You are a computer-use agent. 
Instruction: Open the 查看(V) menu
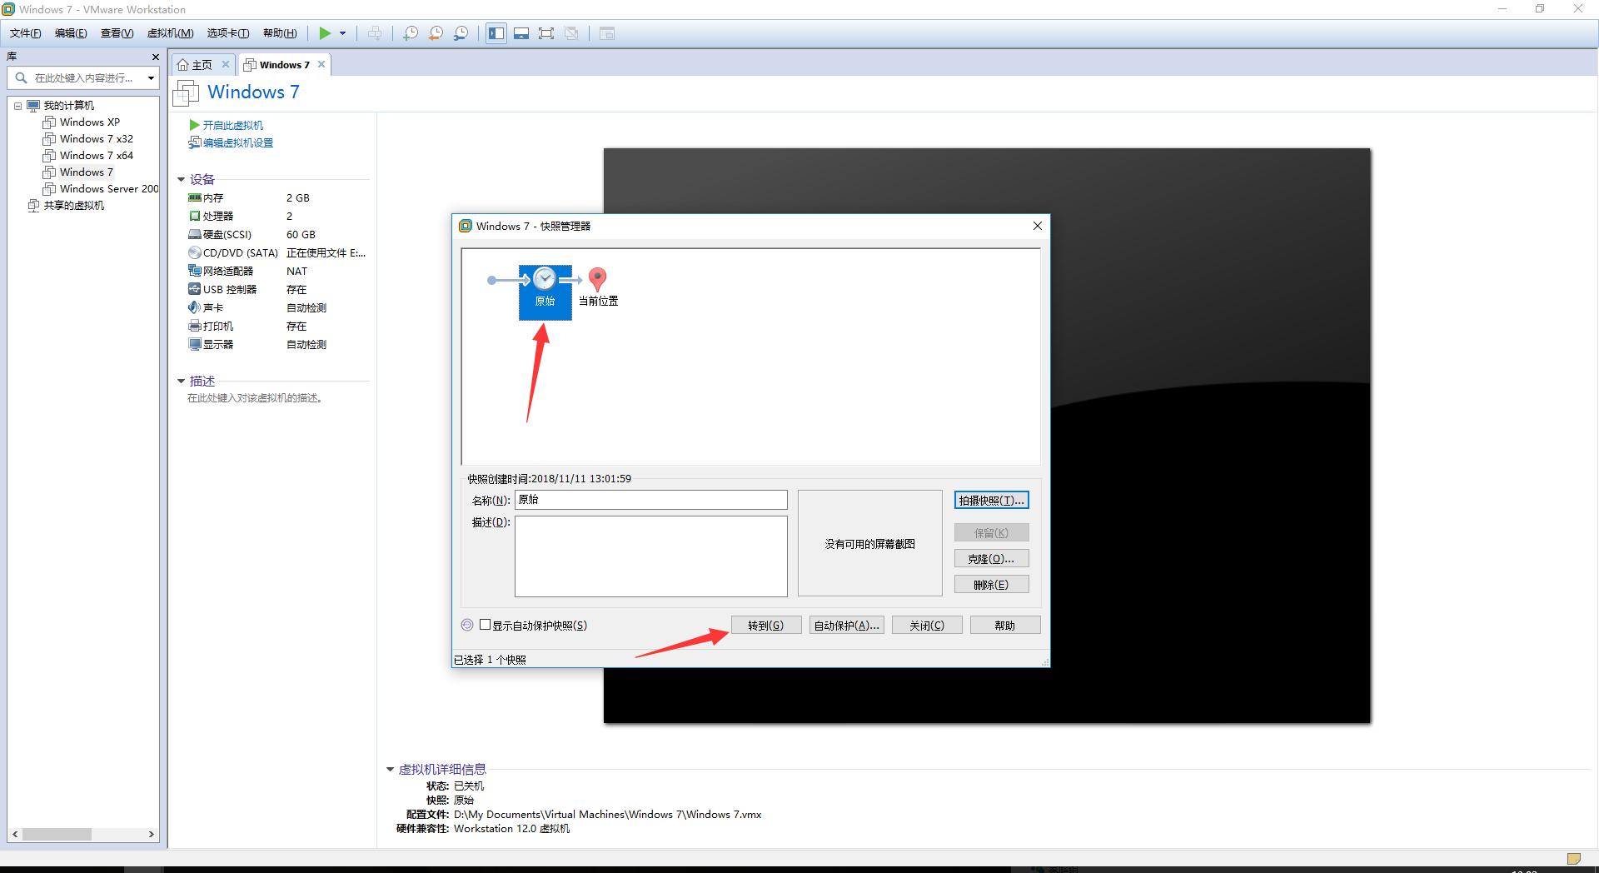(x=117, y=33)
